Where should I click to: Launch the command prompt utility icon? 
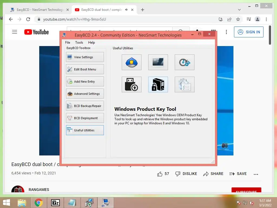tap(158, 62)
